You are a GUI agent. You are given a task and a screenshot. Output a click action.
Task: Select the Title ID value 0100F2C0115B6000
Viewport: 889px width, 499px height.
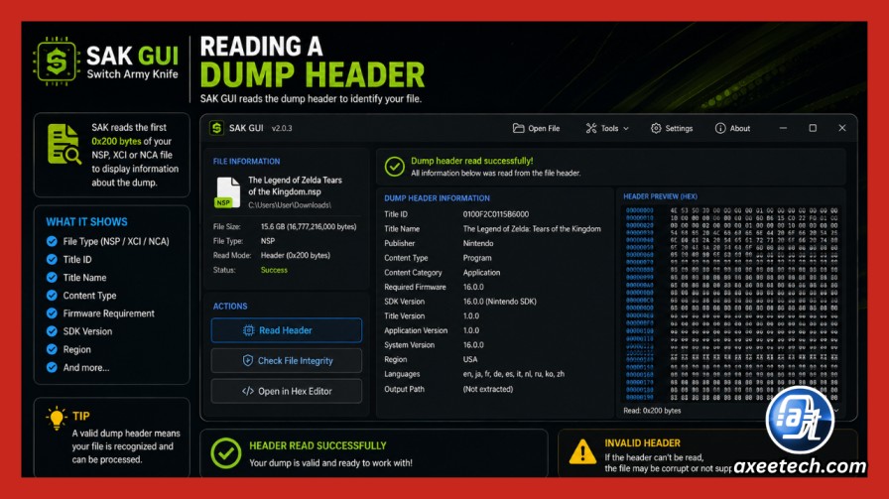click(495, 214)
